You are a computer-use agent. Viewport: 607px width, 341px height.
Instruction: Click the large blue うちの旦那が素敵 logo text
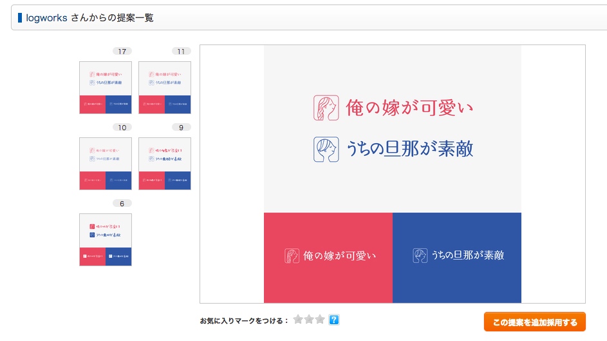(409, 149)
